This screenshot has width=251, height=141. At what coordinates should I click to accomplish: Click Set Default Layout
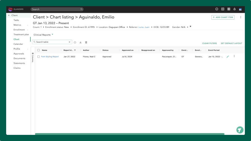(x=231, y=43)
